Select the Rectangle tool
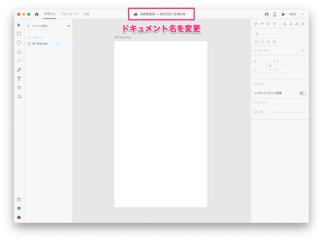Screen dimensions: 323x241 [x=19, y=34]
